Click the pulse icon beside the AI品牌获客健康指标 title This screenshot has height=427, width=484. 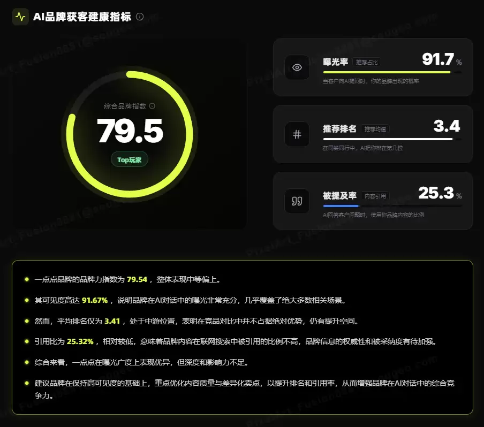click(x=20, y=17)
